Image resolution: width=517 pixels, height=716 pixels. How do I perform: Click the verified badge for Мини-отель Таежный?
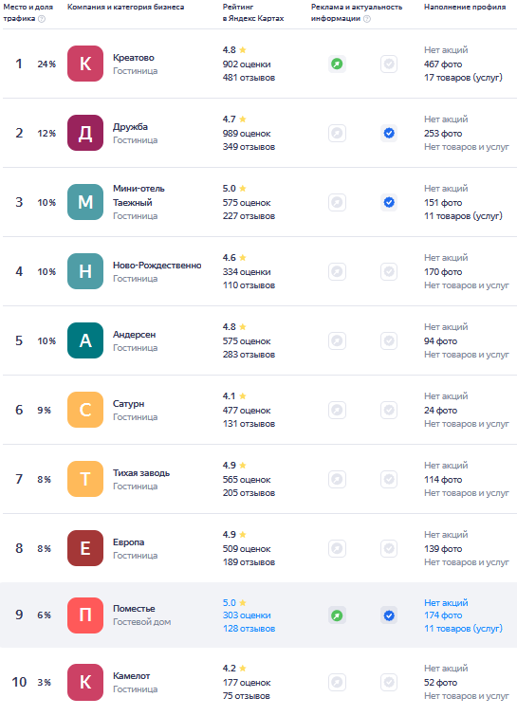pos(389,202)
